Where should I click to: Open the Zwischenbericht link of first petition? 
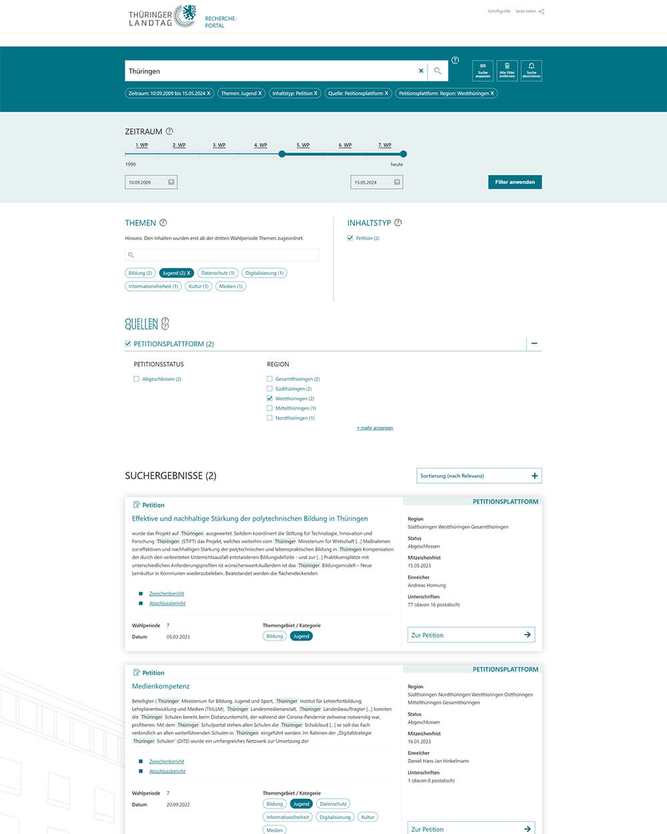coord(167,594)
